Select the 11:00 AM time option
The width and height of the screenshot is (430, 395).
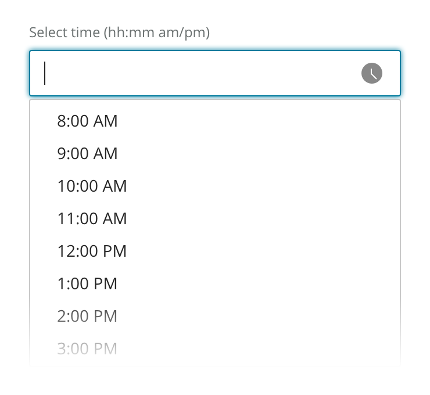tap(92, 218)
